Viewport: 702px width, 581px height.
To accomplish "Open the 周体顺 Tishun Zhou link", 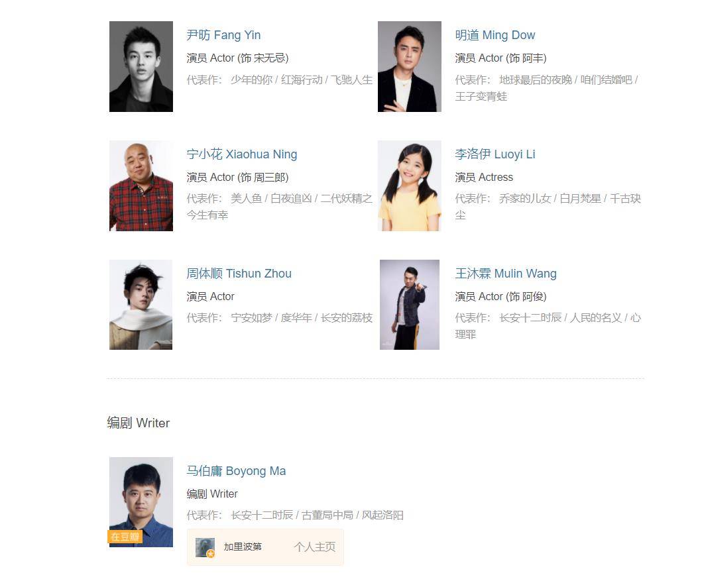I will coord(239,274).
